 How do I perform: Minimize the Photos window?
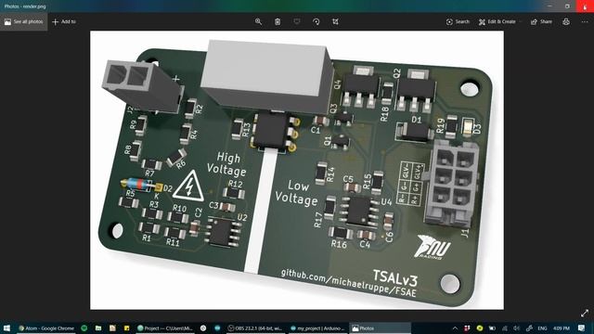click(549, 6)
